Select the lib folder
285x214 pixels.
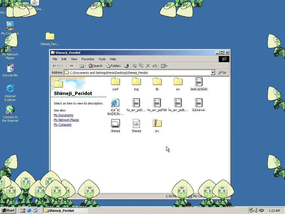[x=157, y=84]
